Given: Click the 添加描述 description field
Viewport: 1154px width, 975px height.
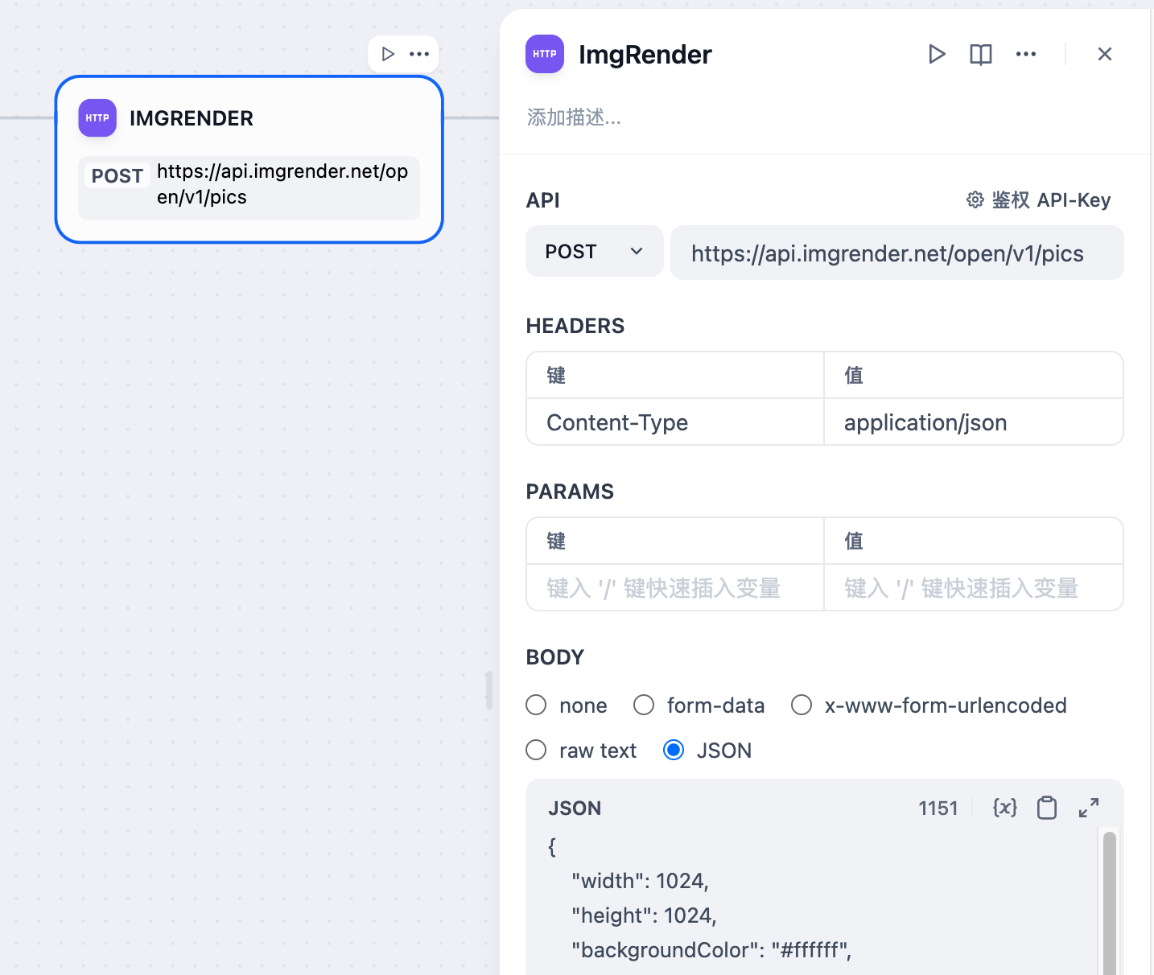Looking at the screenshot, I should (x=574, y=117).
